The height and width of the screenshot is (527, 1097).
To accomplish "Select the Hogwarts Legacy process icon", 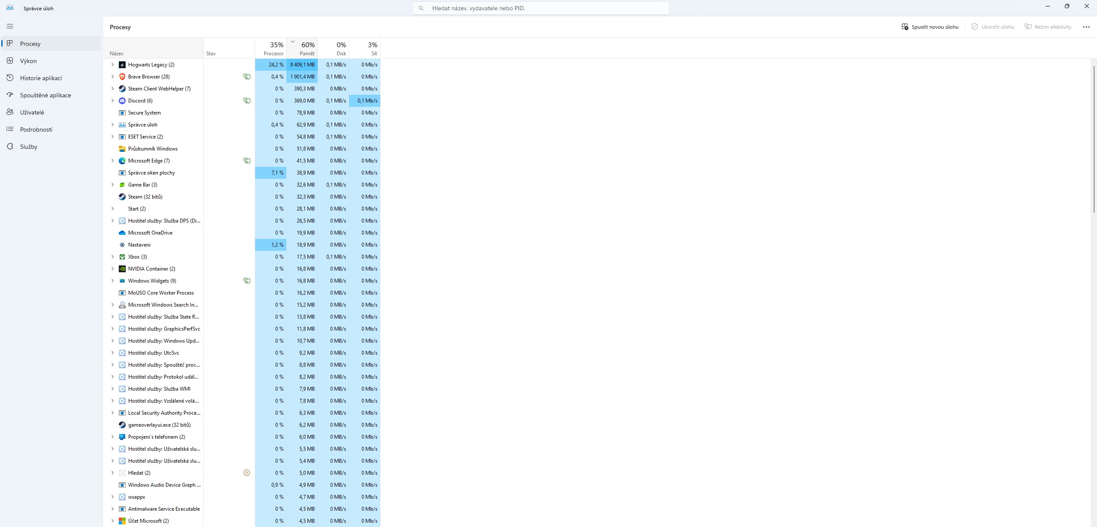I will tap(122, 65).
